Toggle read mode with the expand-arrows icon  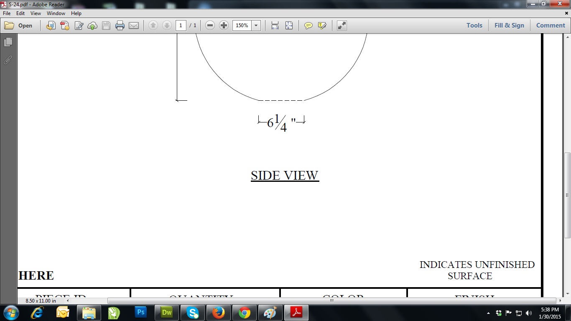point(342,25)
